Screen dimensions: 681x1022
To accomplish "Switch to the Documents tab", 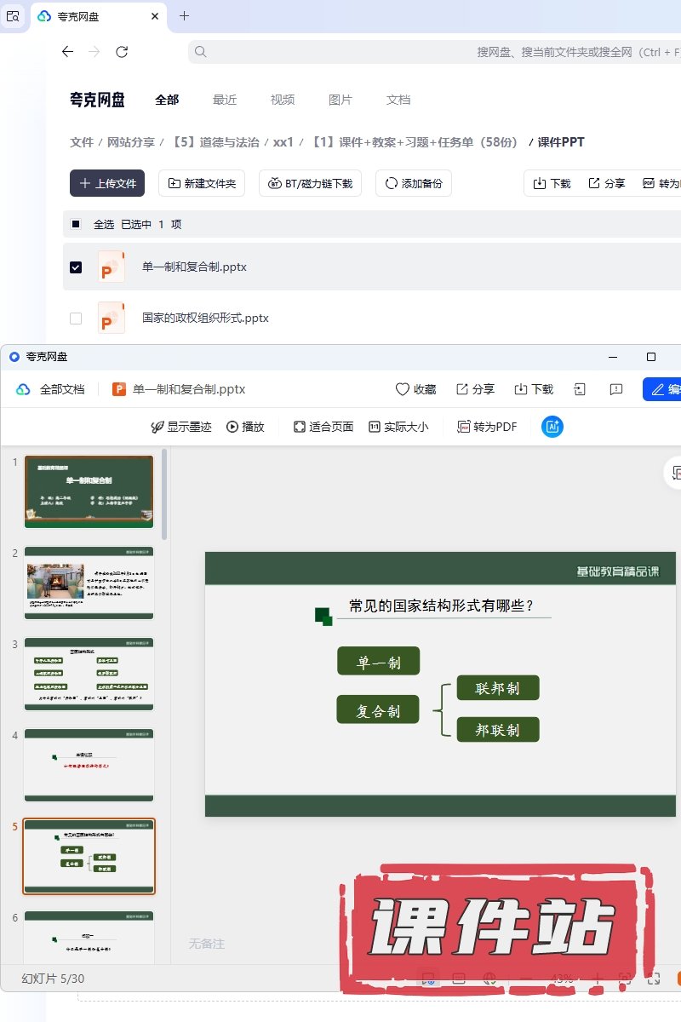I will coord(398,100).
